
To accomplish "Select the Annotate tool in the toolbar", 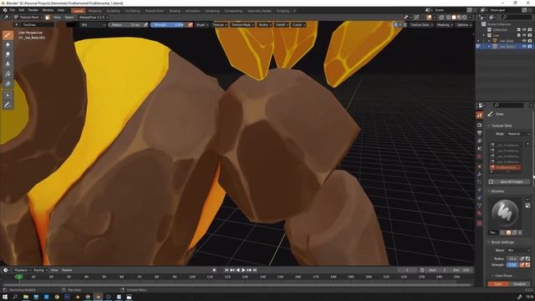I will click(x=8, y=105).
